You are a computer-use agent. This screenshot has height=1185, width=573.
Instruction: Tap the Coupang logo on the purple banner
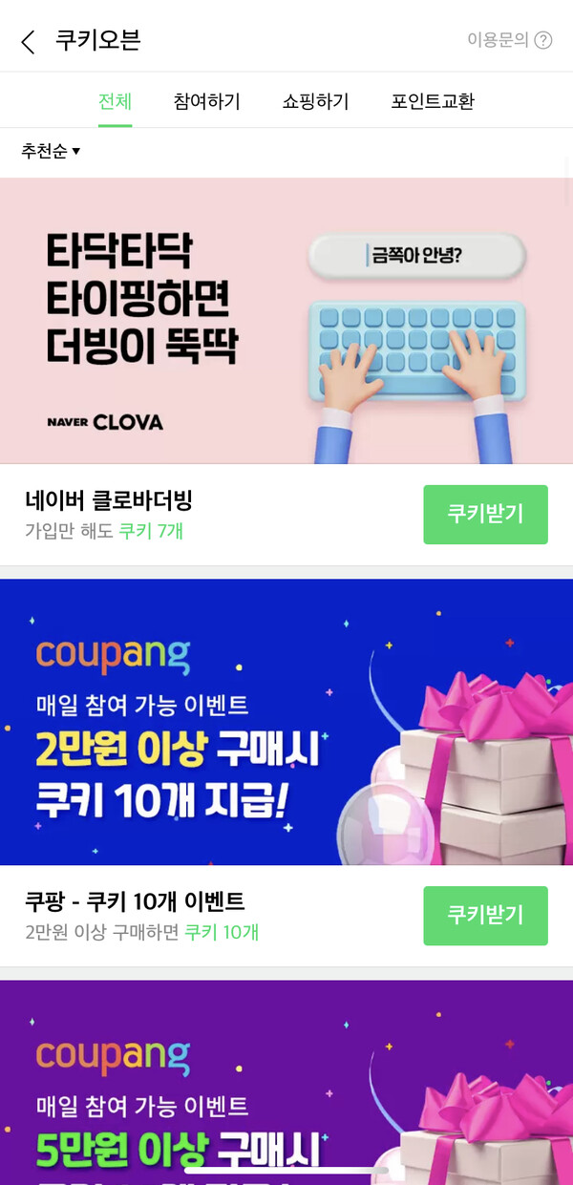click(113, 1056)
